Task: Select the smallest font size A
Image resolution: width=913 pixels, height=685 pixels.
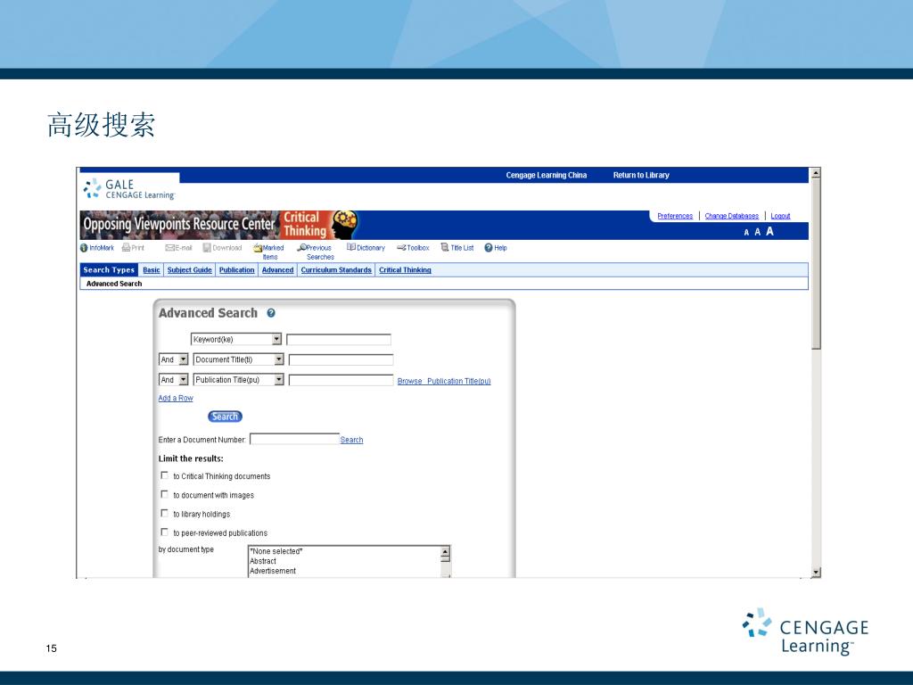Action: point(746,233)
